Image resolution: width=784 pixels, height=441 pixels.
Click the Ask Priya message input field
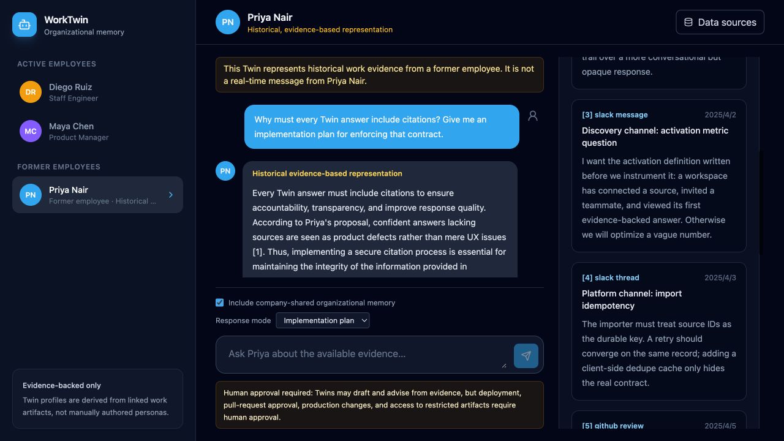(x=364, y=355)
